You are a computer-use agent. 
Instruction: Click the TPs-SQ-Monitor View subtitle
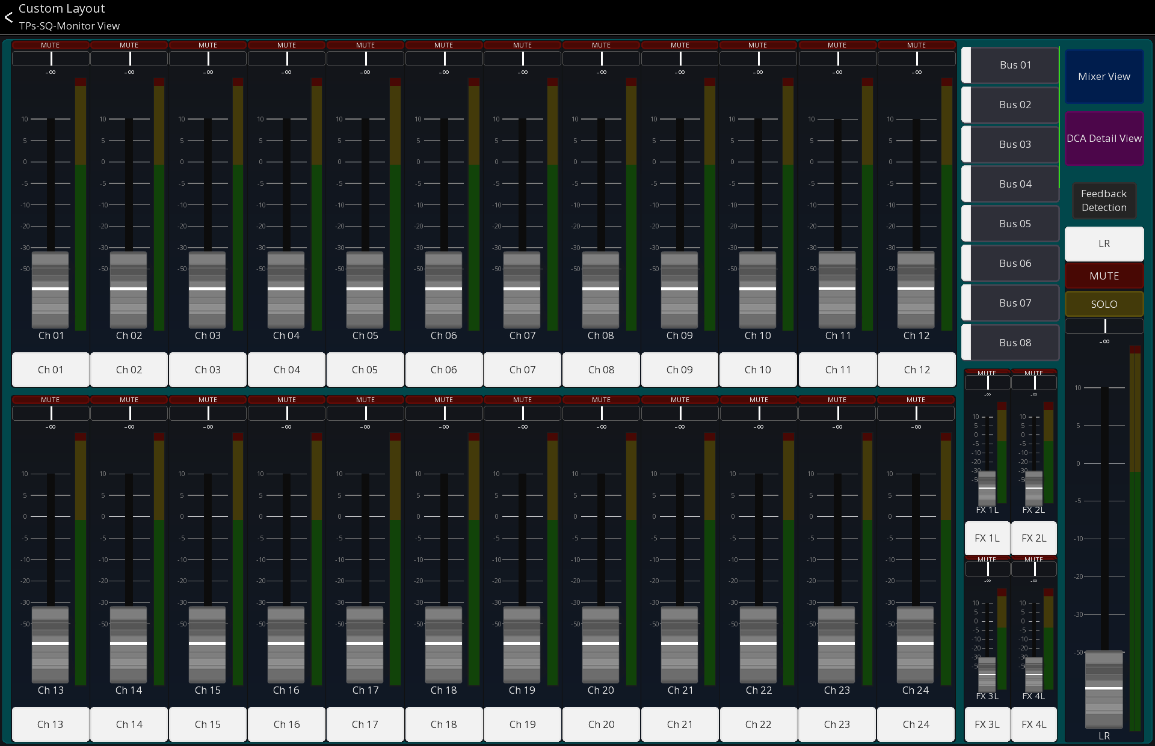pos(69,26)
